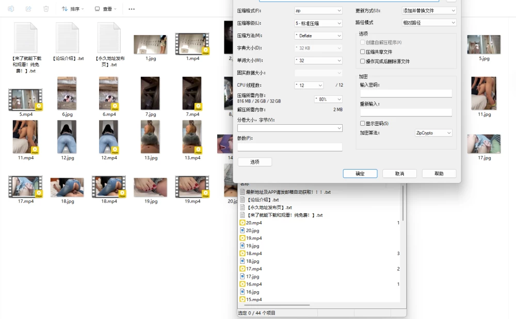Click the 重新输入 password confirmation field
Image resolution: width=516 pixels, height=319 pixels.
click(x=406, y=112)
